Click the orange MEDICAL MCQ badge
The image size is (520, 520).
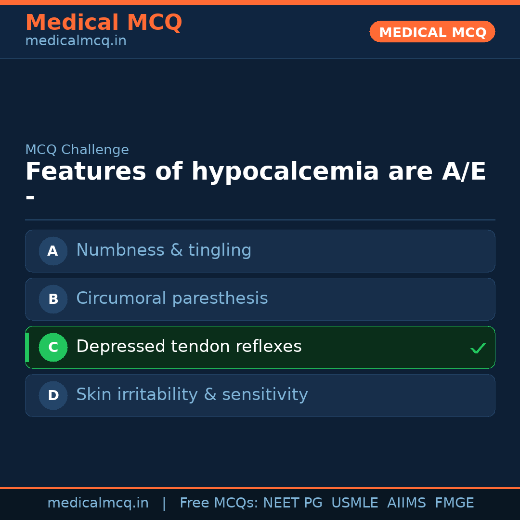click(x=432, y=32)
